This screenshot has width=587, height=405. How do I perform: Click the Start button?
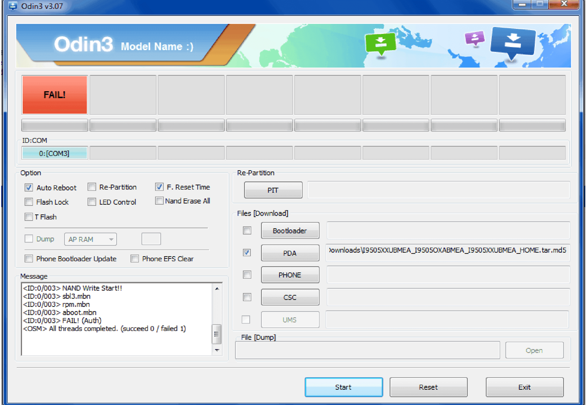tap(344, 387)
